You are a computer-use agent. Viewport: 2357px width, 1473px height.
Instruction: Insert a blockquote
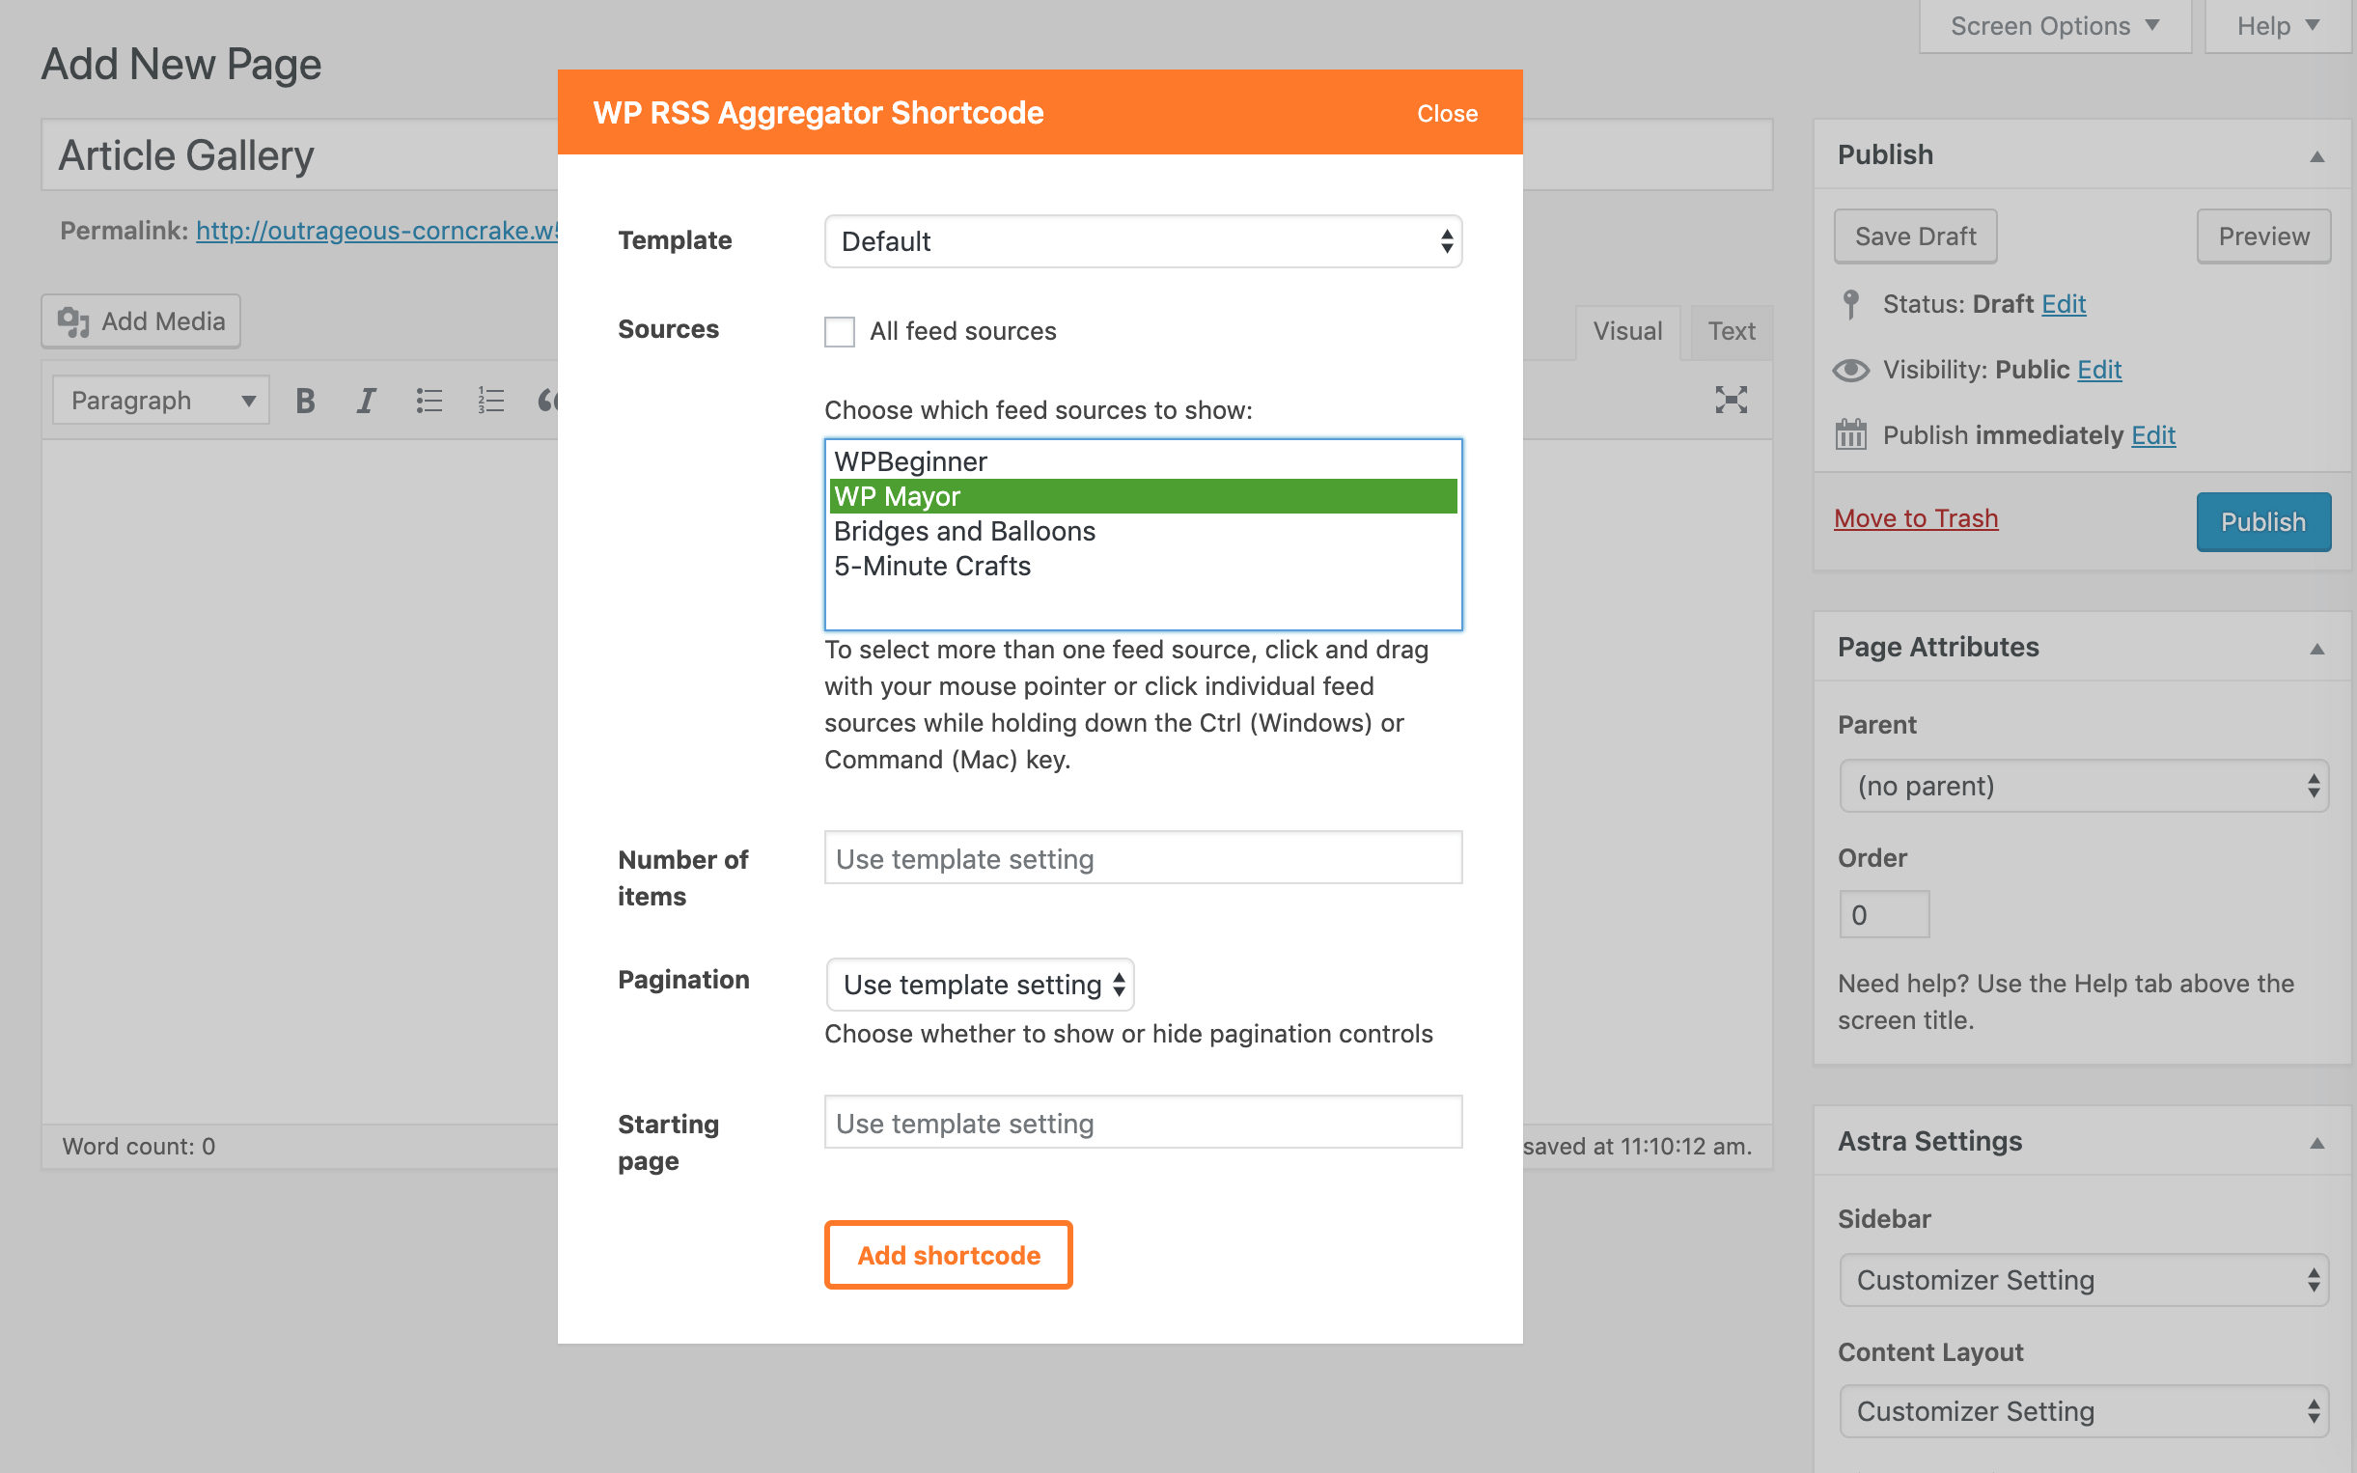click(547, 401)
